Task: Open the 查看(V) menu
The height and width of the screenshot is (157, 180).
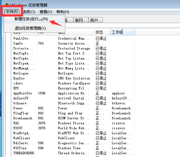Action: click(x=46, y=12)
